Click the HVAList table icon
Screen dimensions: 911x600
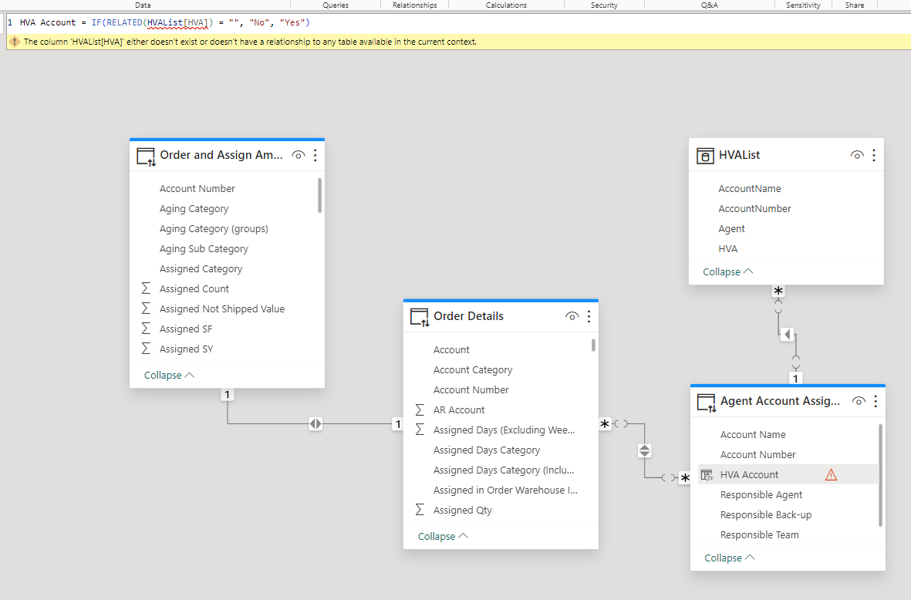pyautogui.click(x=705, y=156)
